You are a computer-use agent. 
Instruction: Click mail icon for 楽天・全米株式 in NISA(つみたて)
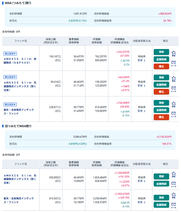tap(173, 114)
